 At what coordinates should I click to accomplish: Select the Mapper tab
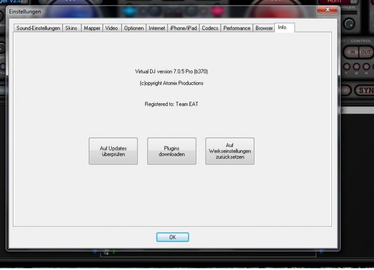pyautogui.click(x=92, y=28)
